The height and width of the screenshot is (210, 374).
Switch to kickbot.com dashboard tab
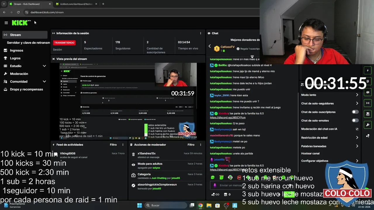(77, 4)
